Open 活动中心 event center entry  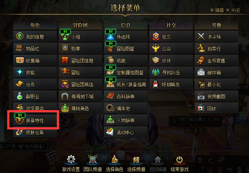click(126, 132)
